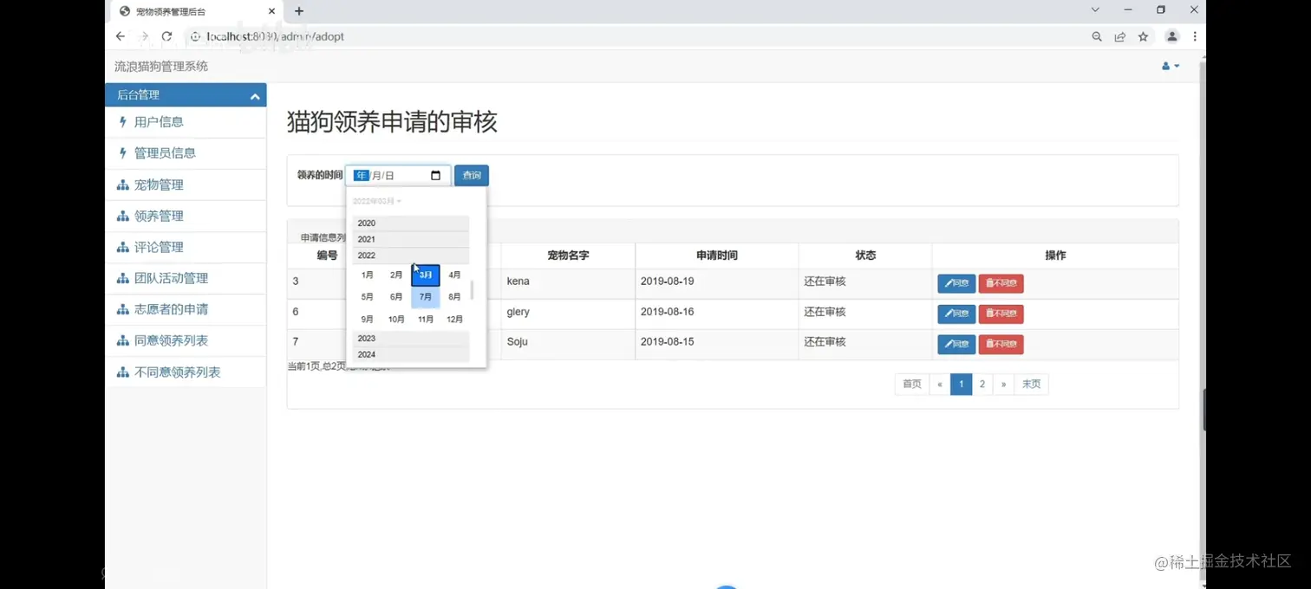The height and width of the screenshot is (589, 1311).
Task: Open the calendar picker icon in date field
Action: [x=435, y=176]
